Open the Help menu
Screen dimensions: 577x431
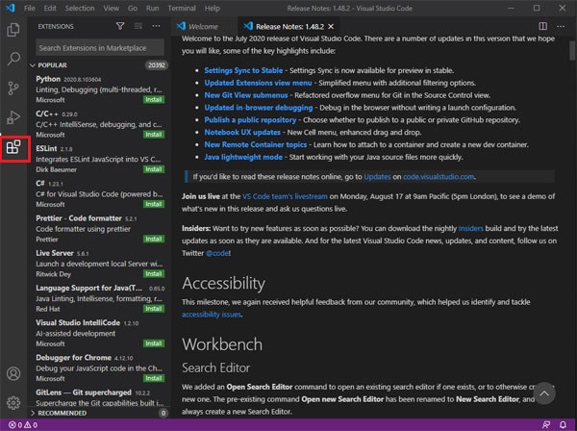(x=212, y=8)
